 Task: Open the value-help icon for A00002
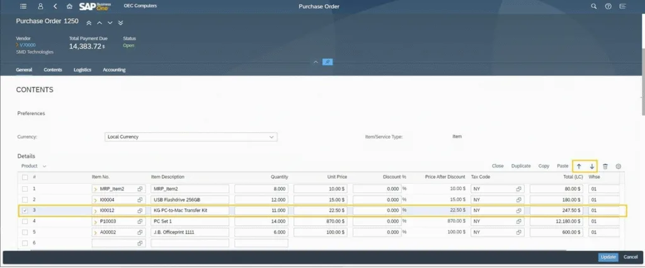pos(140,232)
